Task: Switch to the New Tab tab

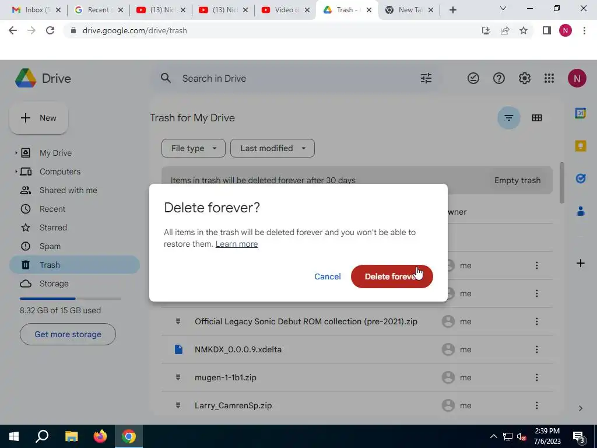Action: tap(409, 10)
